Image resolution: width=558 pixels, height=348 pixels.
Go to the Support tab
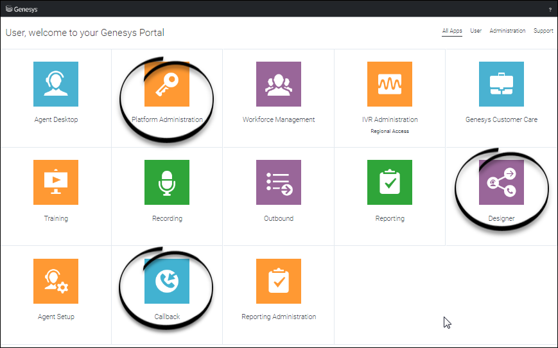click(x=543, y=31)
